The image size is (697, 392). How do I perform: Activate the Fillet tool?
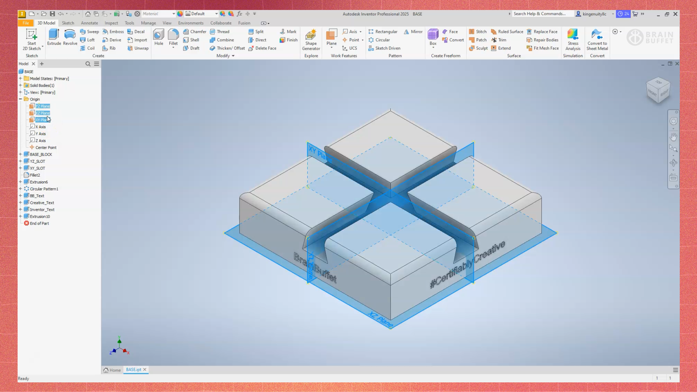[173, 37]
